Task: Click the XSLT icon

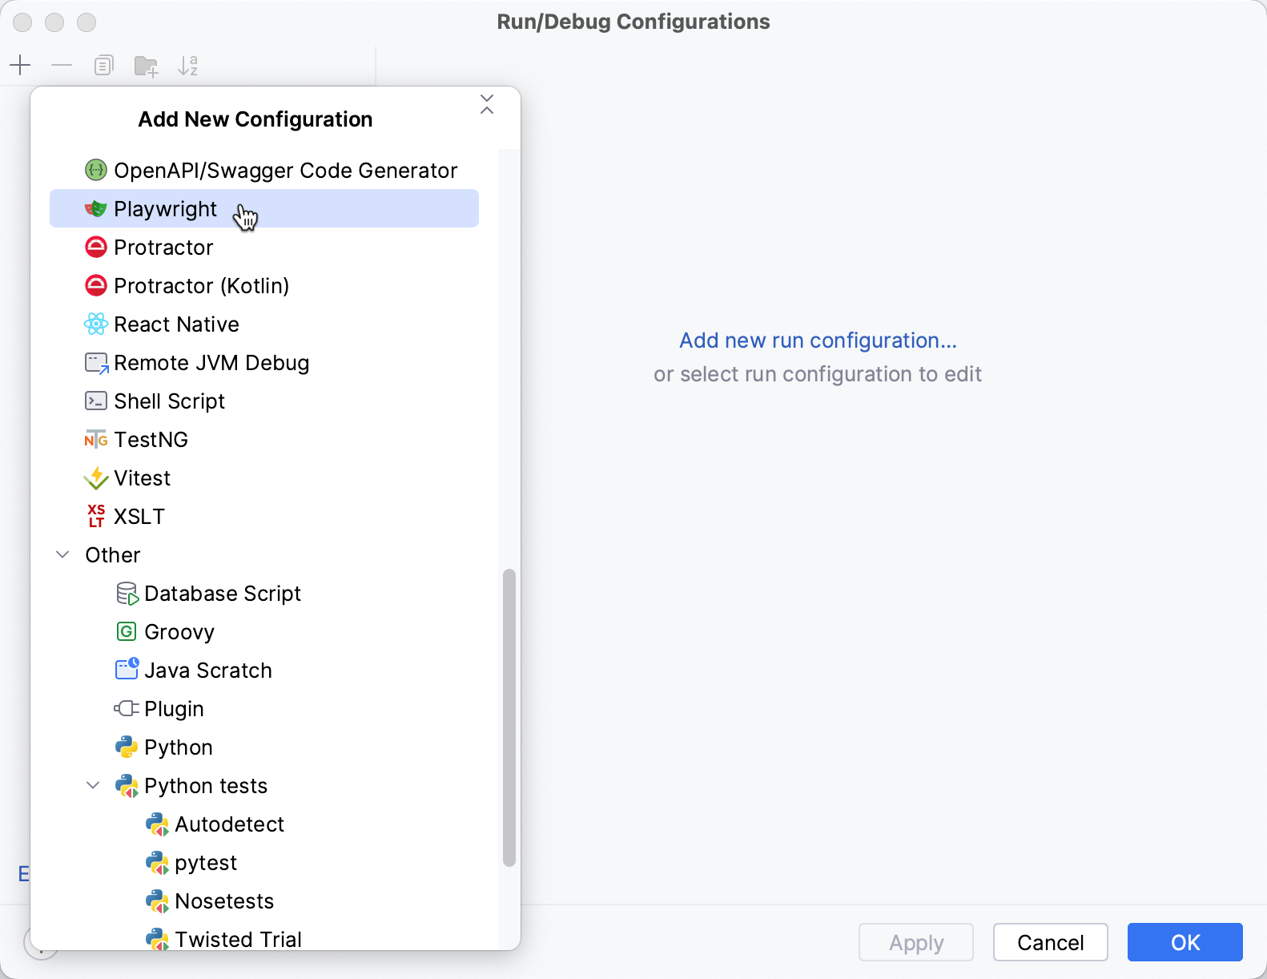Action: (96, 516)
